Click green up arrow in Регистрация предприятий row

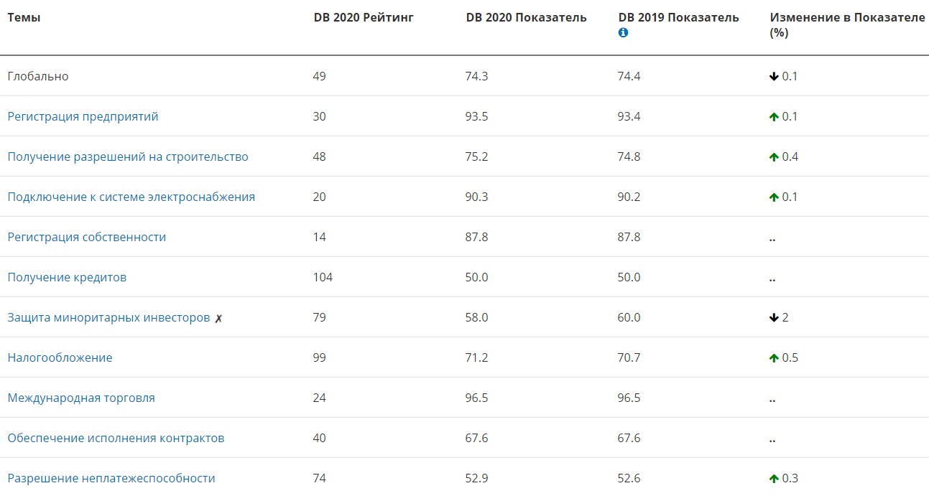click(774, 117)
